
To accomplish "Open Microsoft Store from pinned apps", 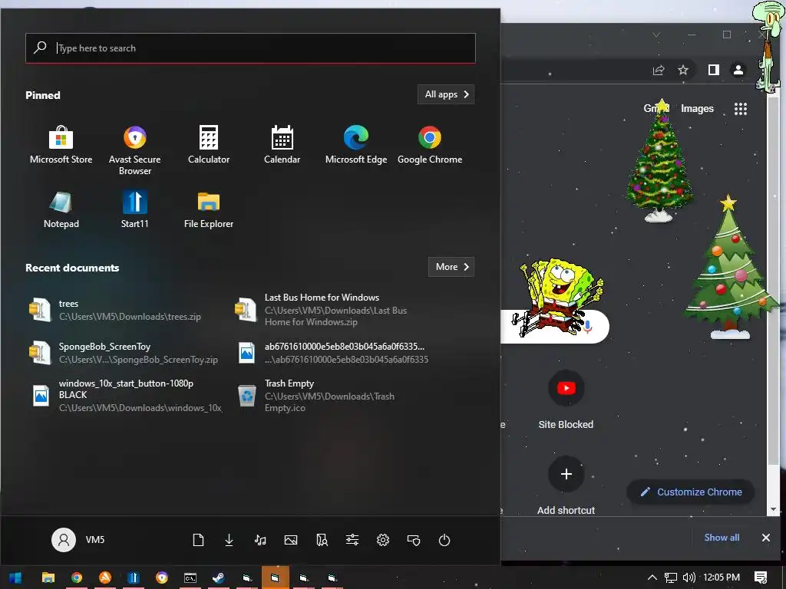I will (x=61, y=145).
